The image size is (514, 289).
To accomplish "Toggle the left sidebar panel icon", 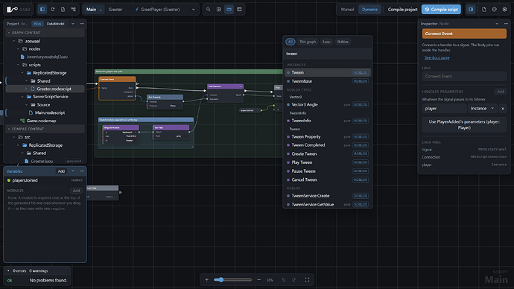I will tap(42, 10).
